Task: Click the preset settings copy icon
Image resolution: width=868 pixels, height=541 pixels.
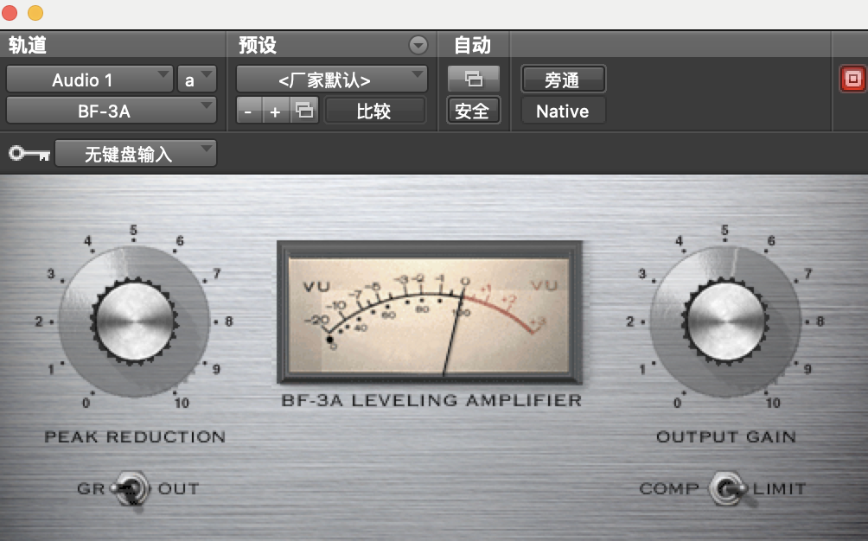Action: tap(304, 111)
